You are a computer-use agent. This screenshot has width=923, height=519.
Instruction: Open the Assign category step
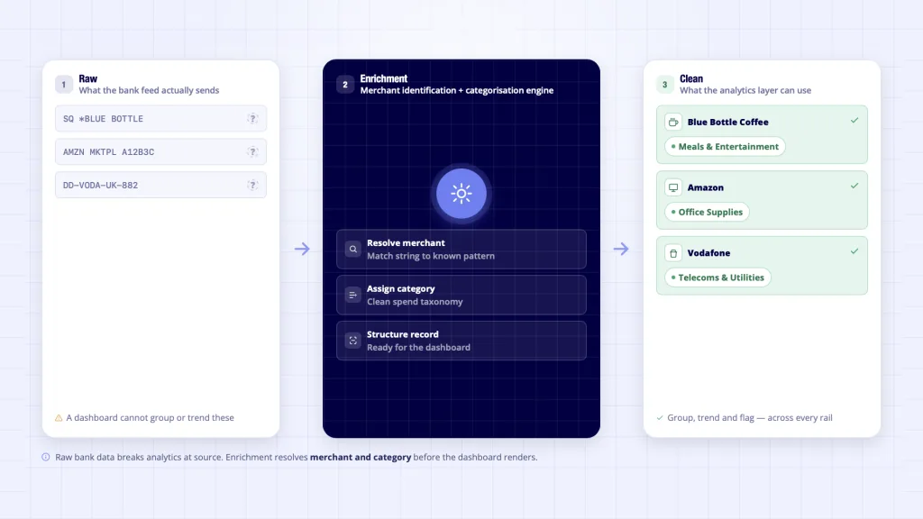(x=461, y=295)
